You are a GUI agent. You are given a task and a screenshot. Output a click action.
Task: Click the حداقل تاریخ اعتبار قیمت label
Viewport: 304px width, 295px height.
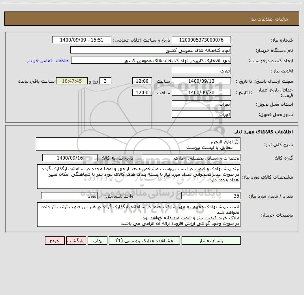click(x=276, y=93)
